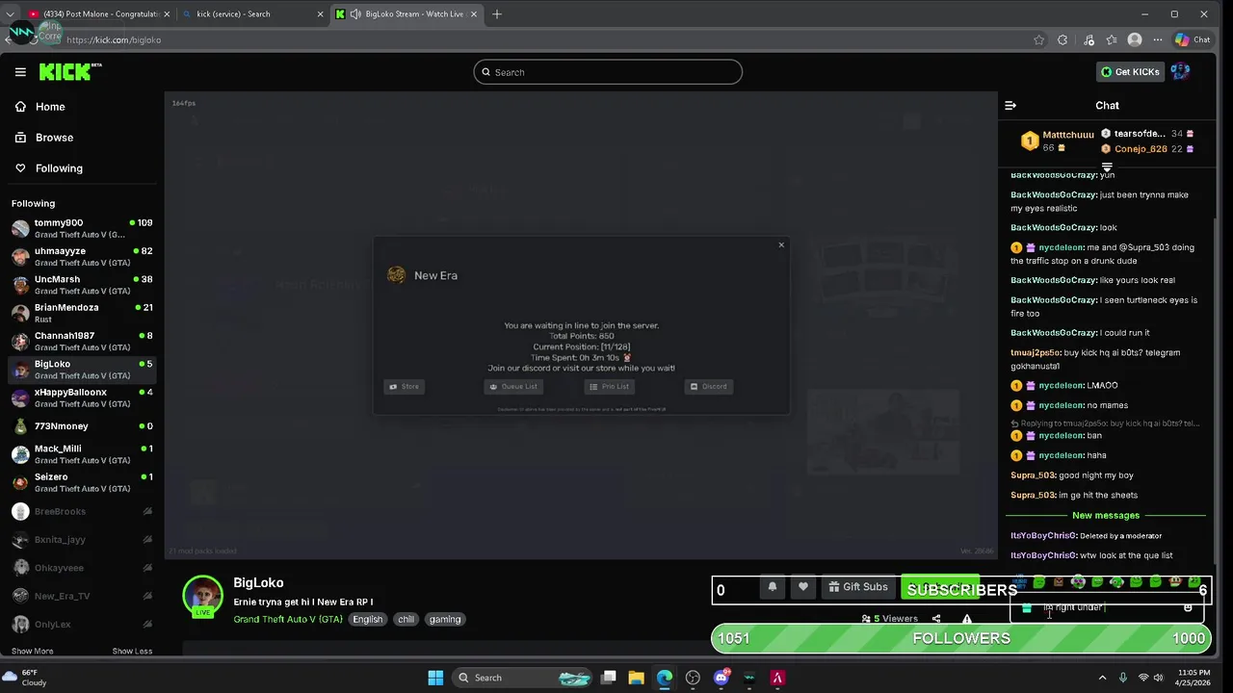
Task: Click the Kick logo
Action: 70,72
